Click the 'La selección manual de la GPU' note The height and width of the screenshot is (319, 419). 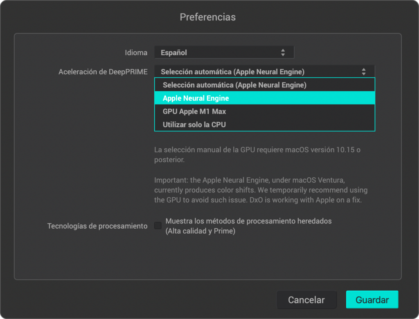click(257, 155)
